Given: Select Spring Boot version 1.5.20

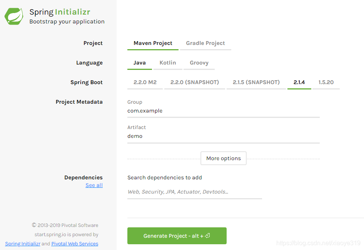Looking at the screenshot, I should click(326, 83).
